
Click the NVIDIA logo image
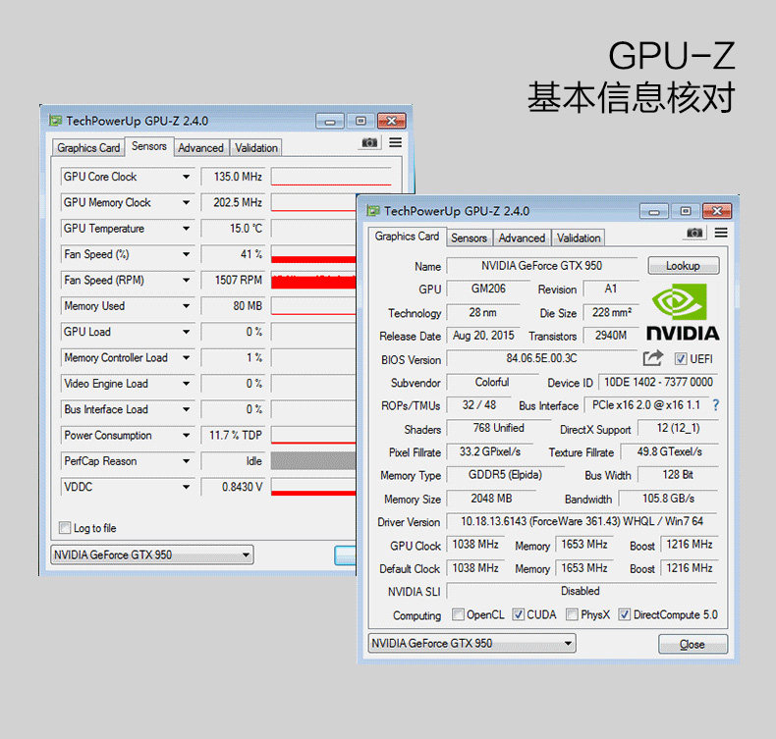[683, 312]
